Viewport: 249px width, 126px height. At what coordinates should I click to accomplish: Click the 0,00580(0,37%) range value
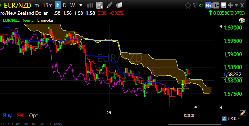229,13
